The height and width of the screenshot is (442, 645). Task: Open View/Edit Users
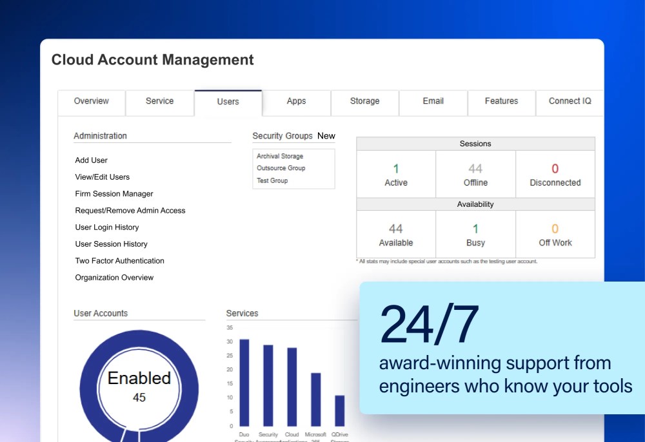102,177
